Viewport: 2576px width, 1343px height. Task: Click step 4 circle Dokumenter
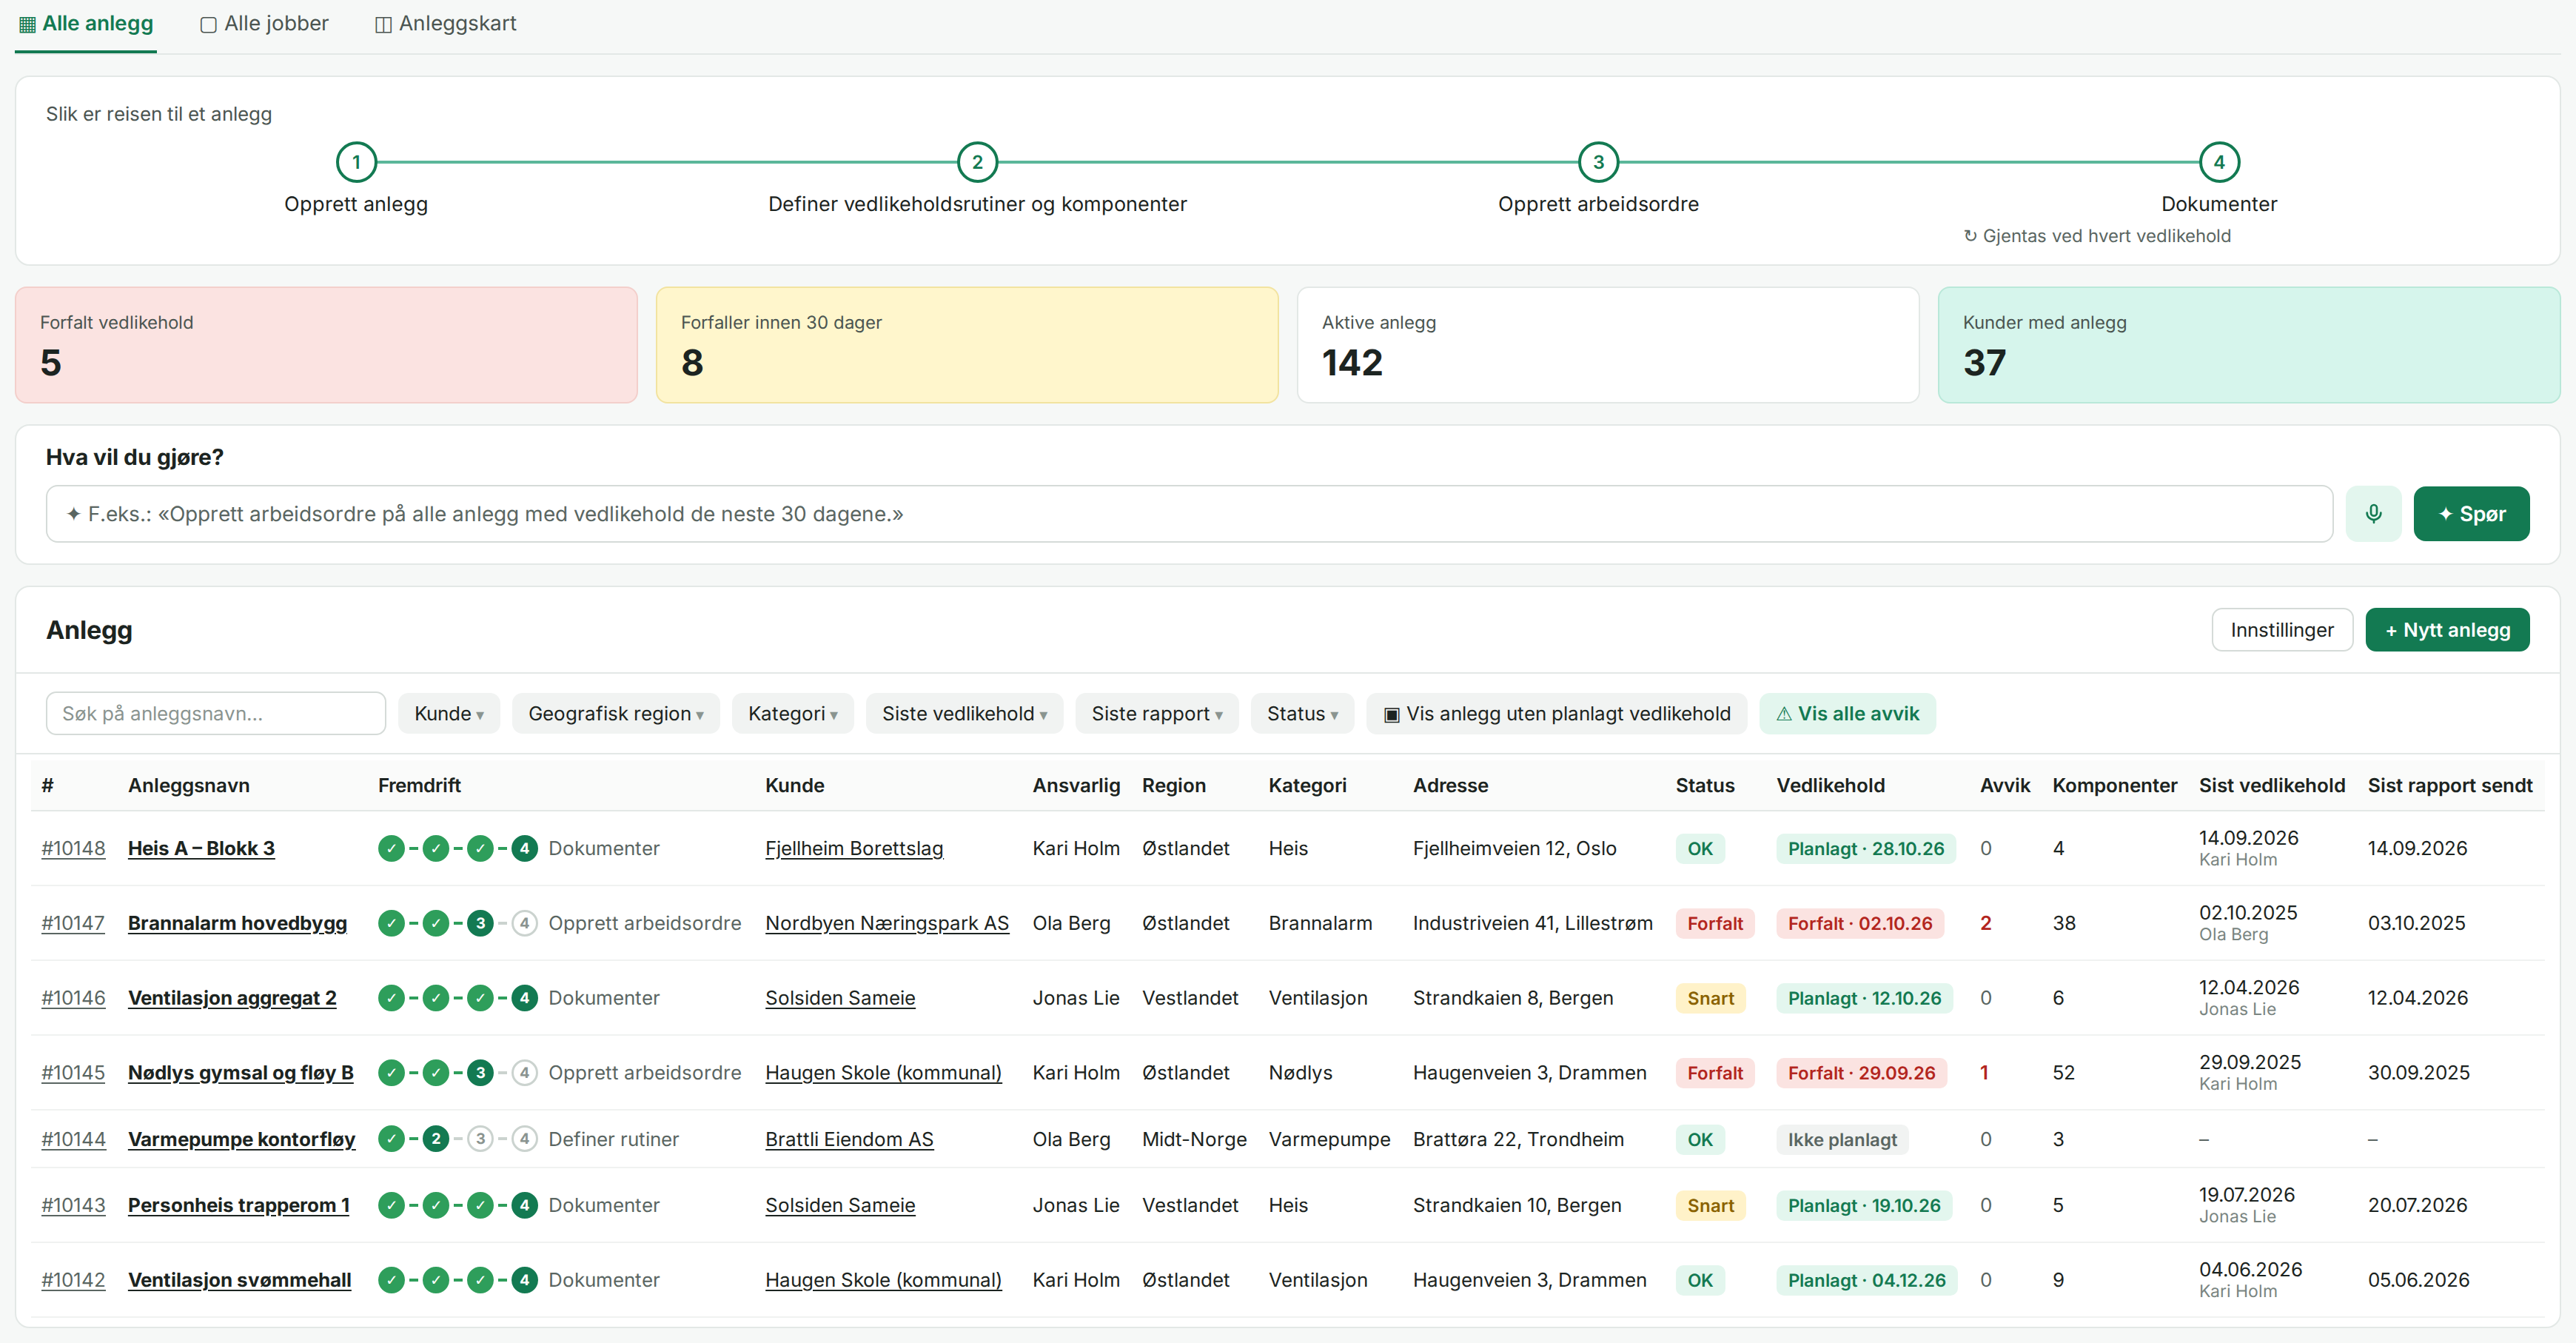coord(2219,162)
